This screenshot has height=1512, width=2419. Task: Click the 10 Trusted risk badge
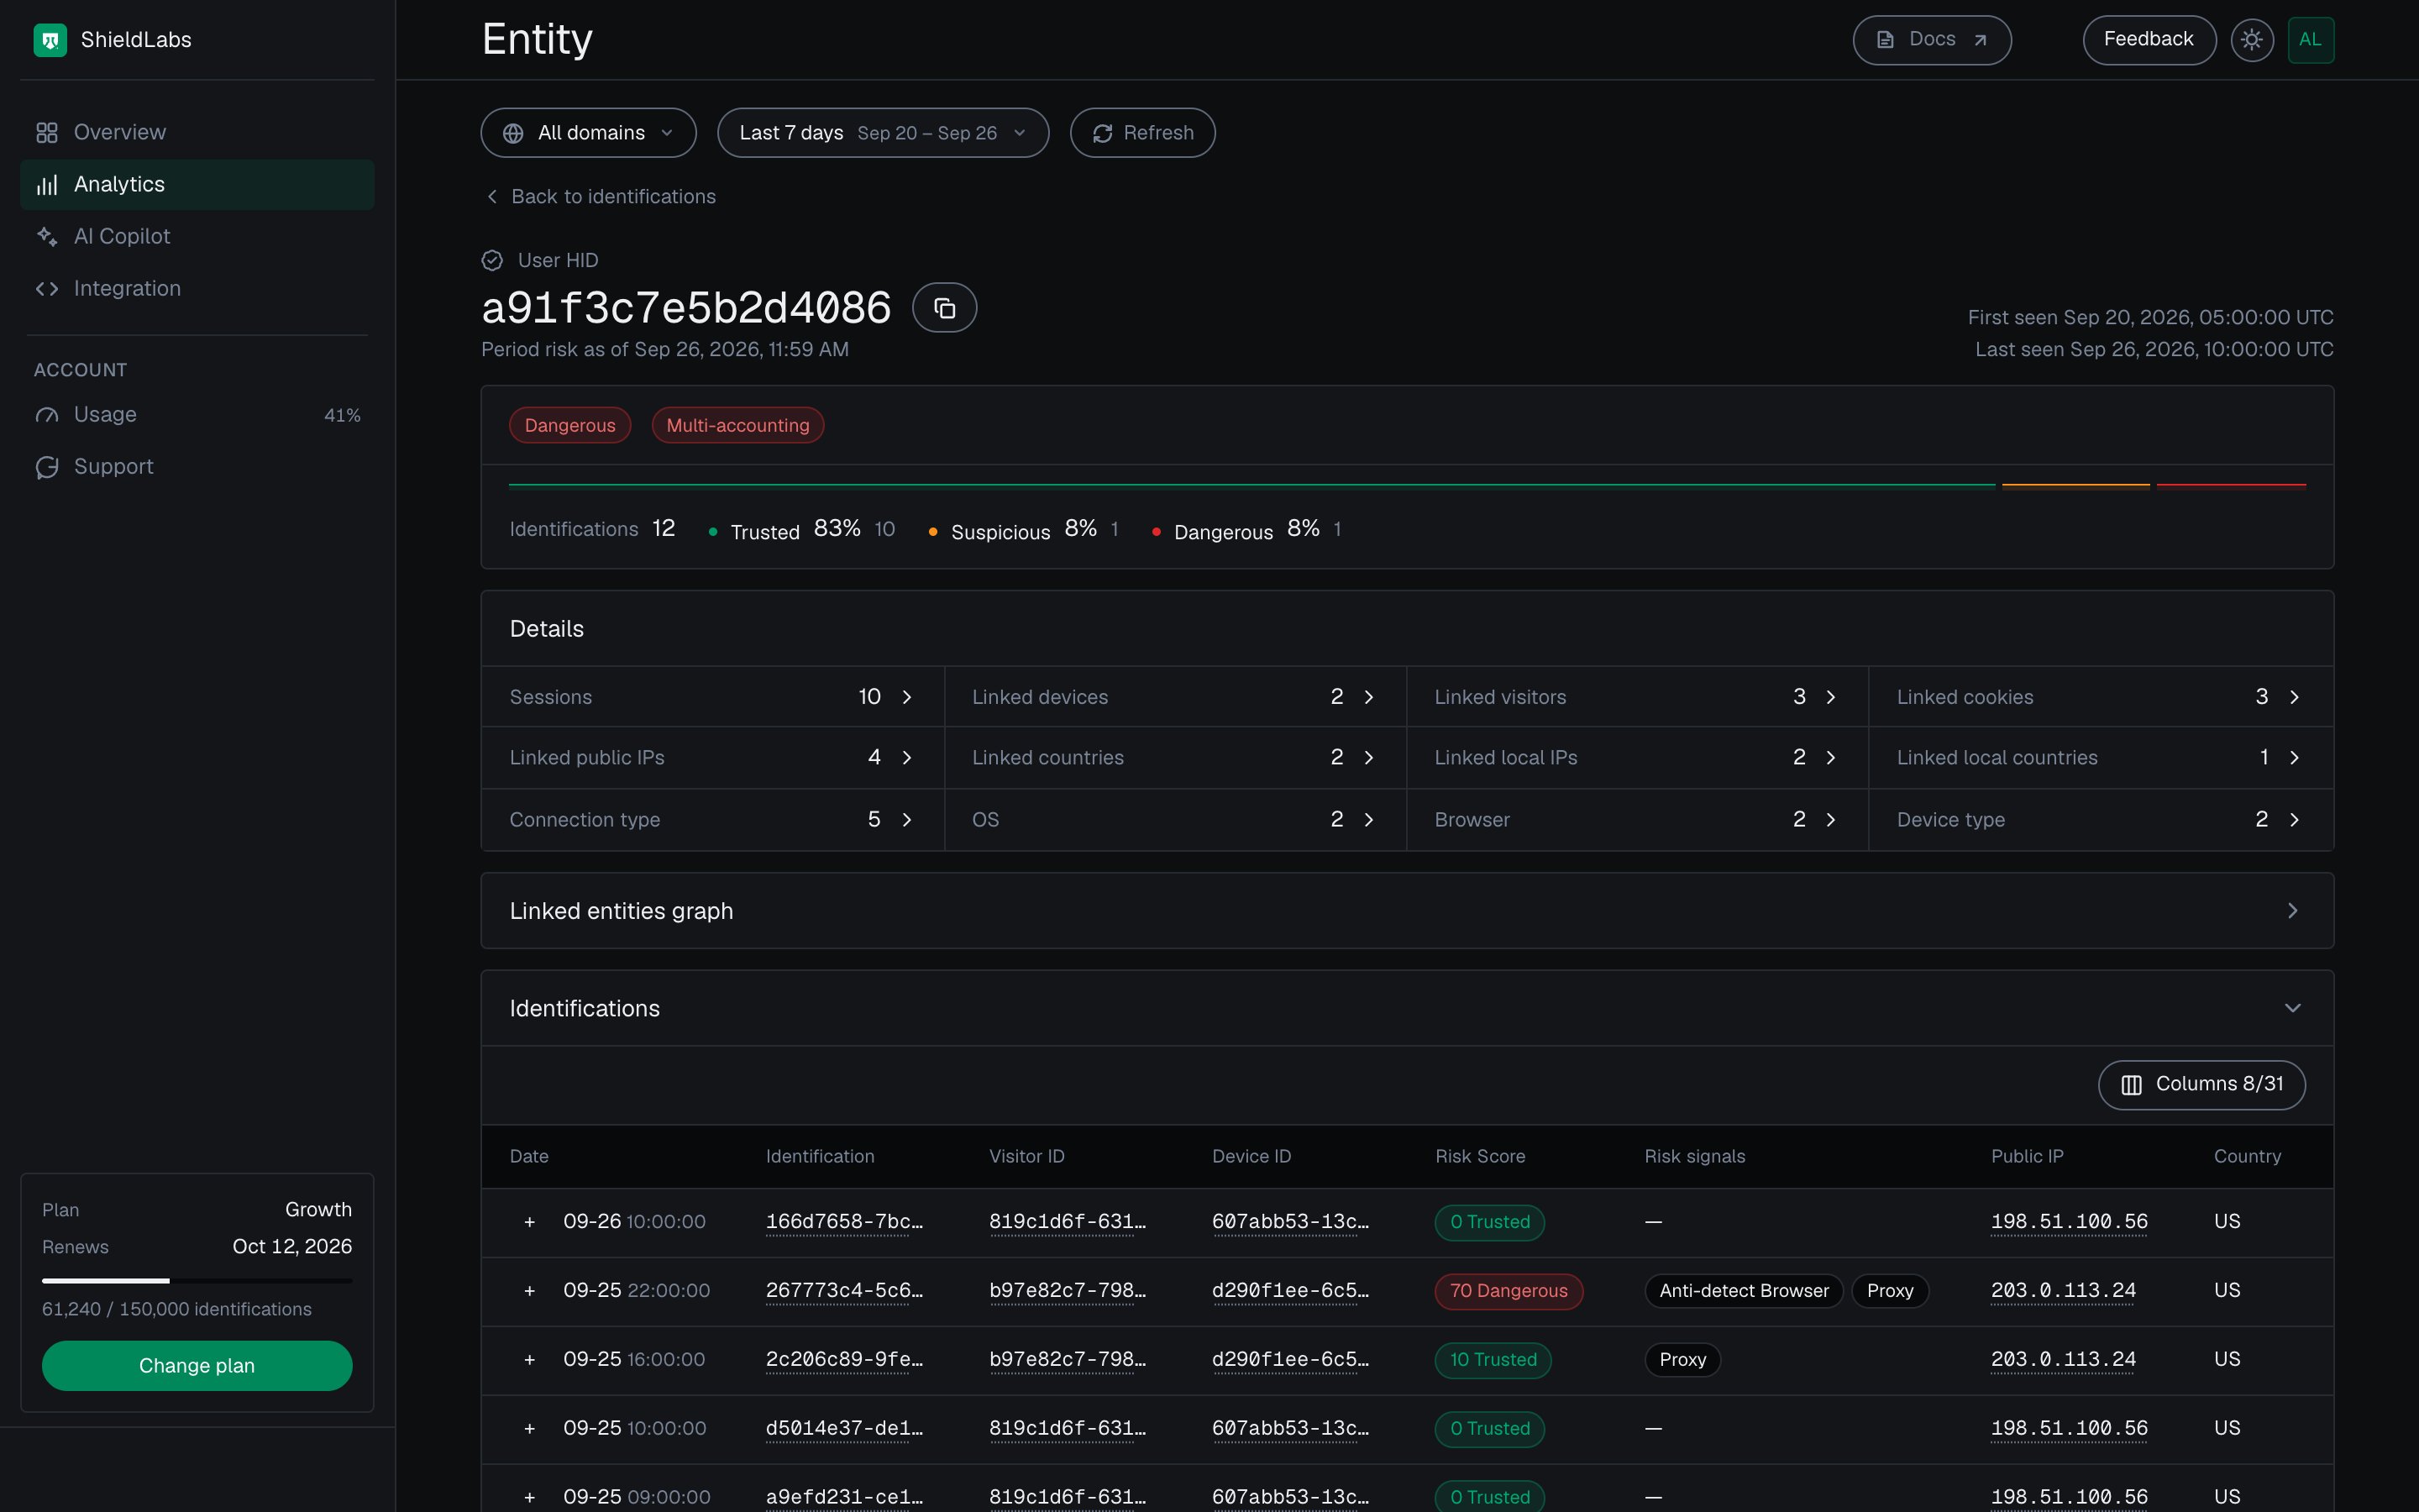[x=1493, y=1360]
